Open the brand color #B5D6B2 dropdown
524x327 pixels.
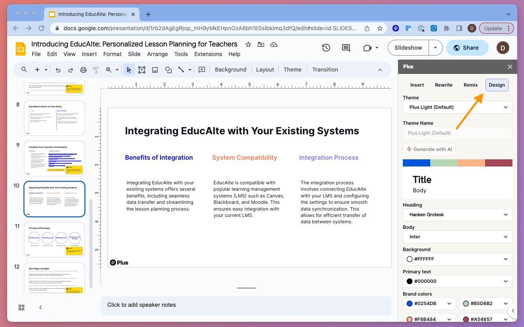point(486,304)
